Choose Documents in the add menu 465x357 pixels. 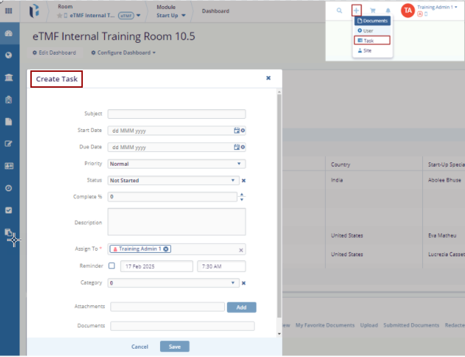point(372,21)
